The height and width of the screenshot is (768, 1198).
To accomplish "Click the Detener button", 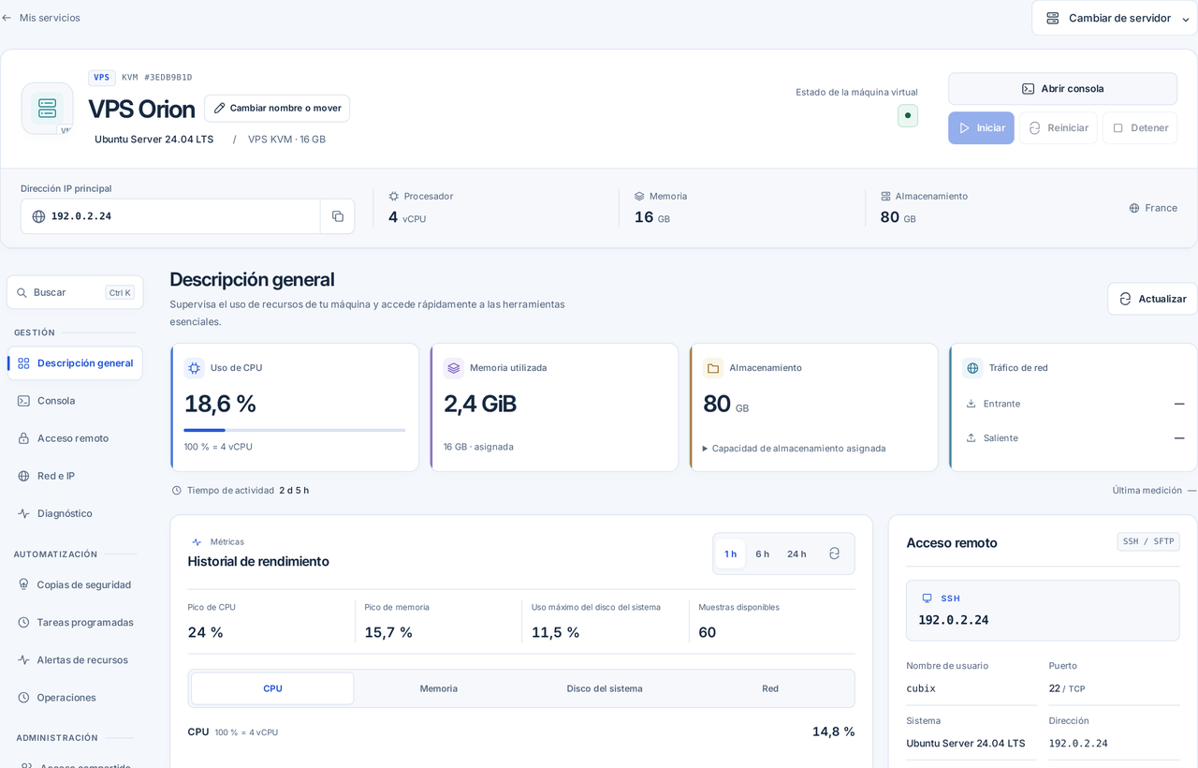I will (1140, 128).
